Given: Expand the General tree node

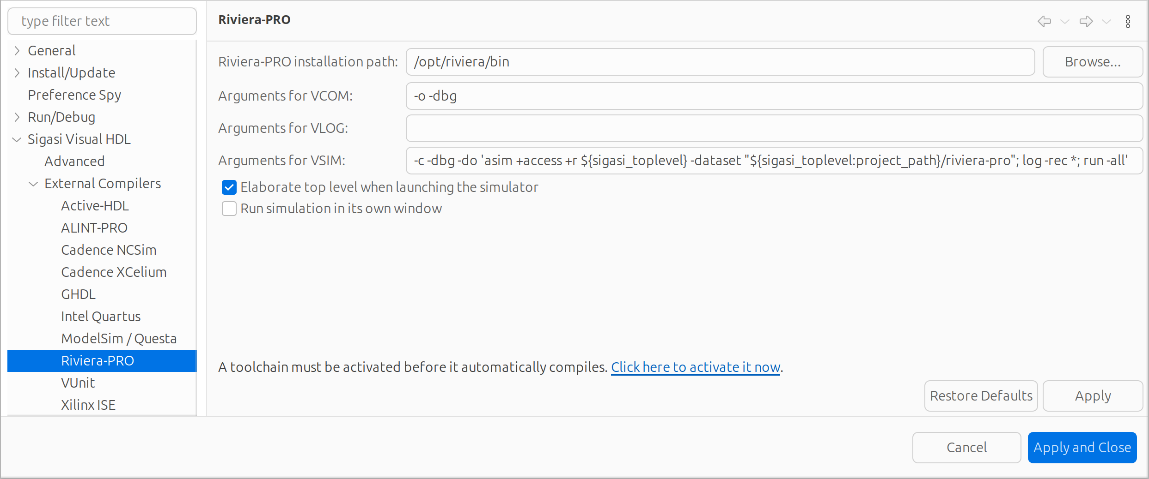Looking at the screenshot, I should click(17, 50).
